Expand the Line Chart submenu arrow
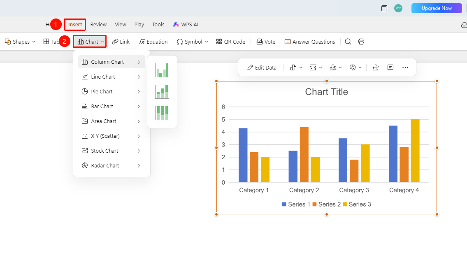This screenshot has height=267, width=467. (x=139, y=77)
